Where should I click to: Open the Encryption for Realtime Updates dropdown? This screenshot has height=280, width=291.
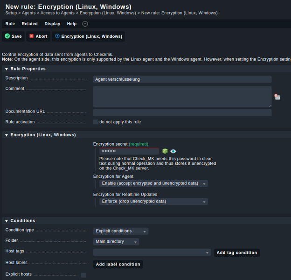click(x=153, y=202)
